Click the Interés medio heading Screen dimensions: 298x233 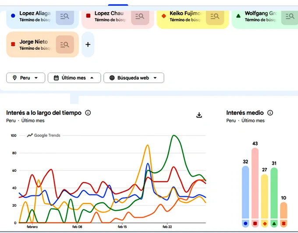(x=245, y=113)
